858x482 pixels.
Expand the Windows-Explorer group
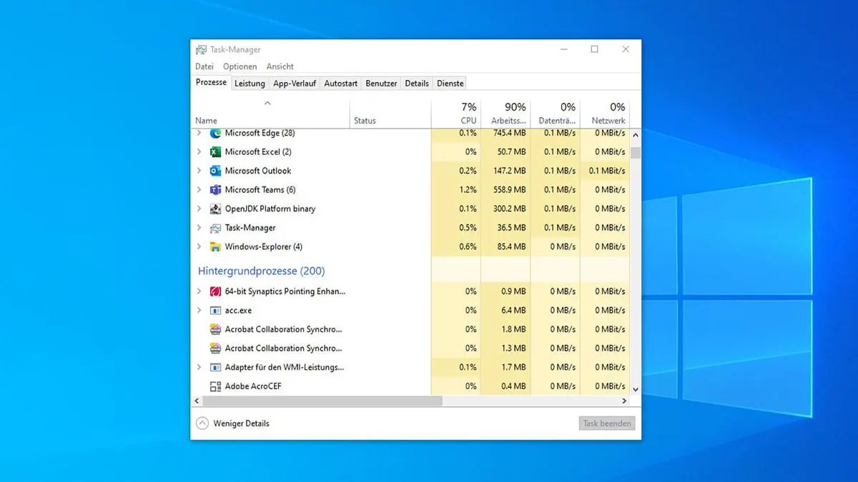[x=201, y=246]
